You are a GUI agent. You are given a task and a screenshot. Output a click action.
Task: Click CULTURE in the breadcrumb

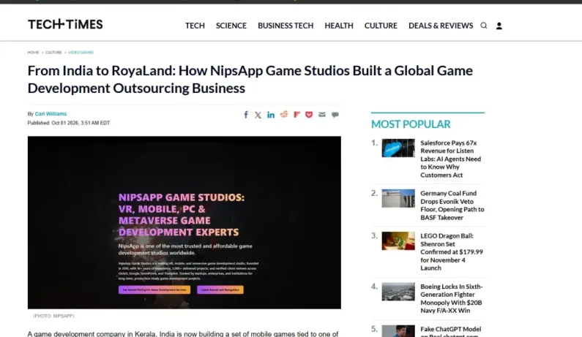point(53,53)
